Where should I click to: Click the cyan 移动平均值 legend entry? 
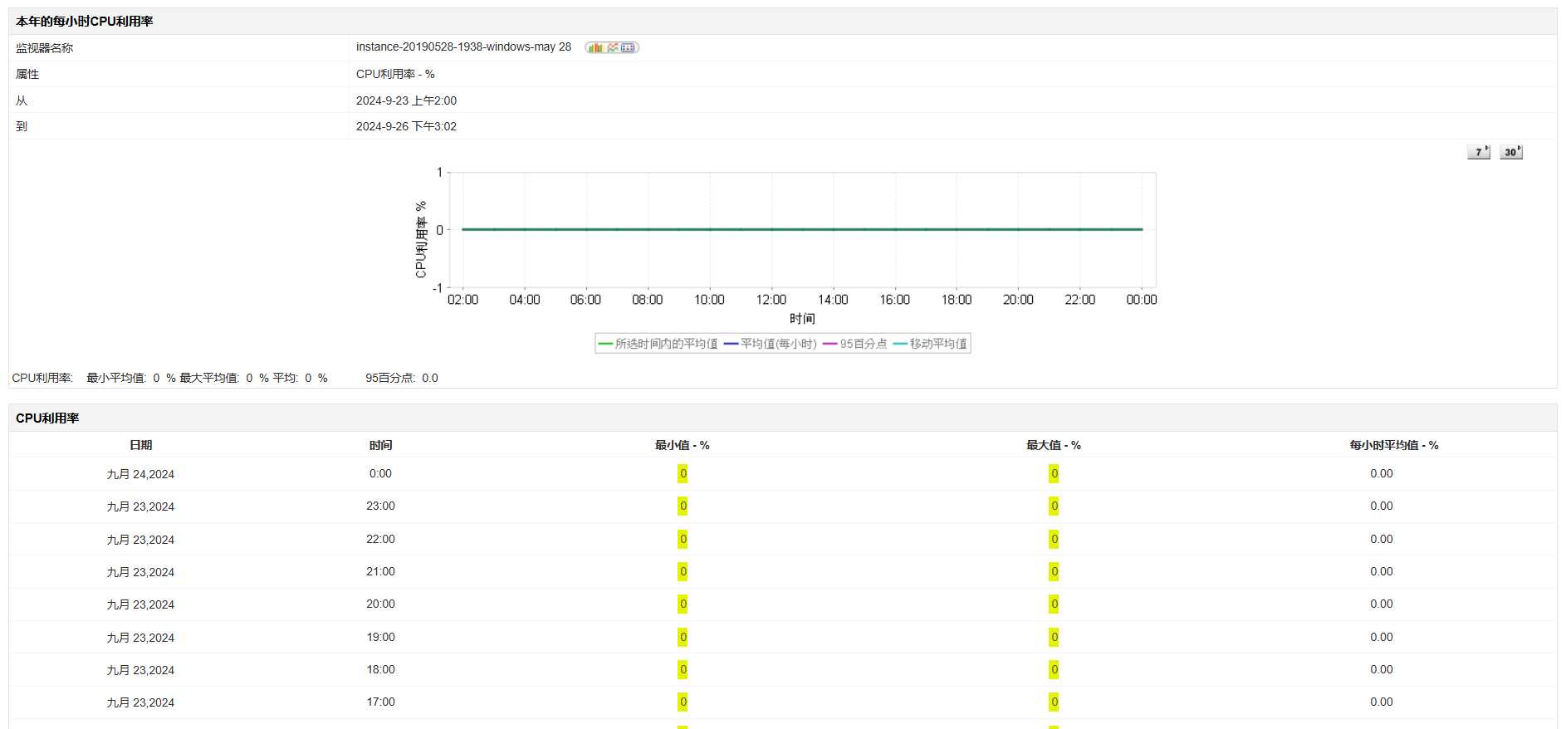pos(930,344)
